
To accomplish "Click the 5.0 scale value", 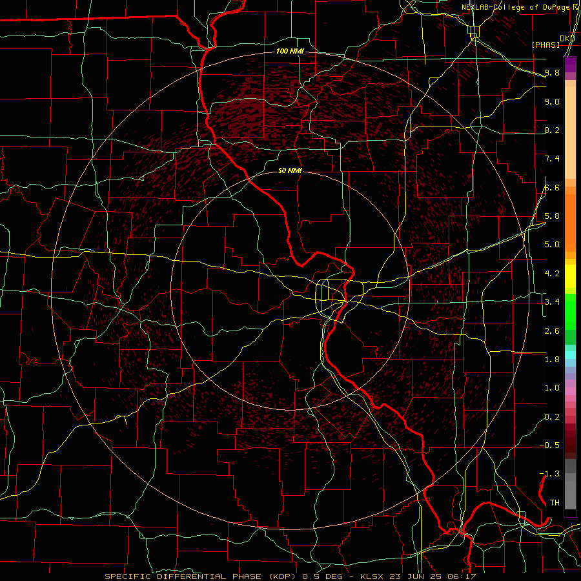I will pos(552,245).
